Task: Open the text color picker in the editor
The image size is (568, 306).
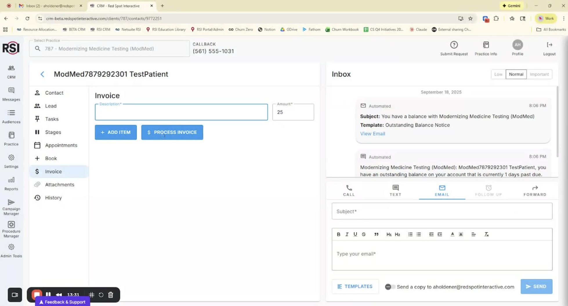Action: (452, 234)
